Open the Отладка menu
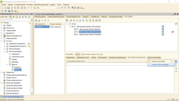The height and width of the screenshot is (101, 179). [29, 4]
